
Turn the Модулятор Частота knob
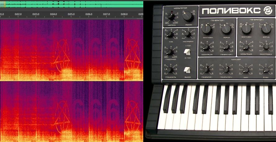click(x=171, y=17)
